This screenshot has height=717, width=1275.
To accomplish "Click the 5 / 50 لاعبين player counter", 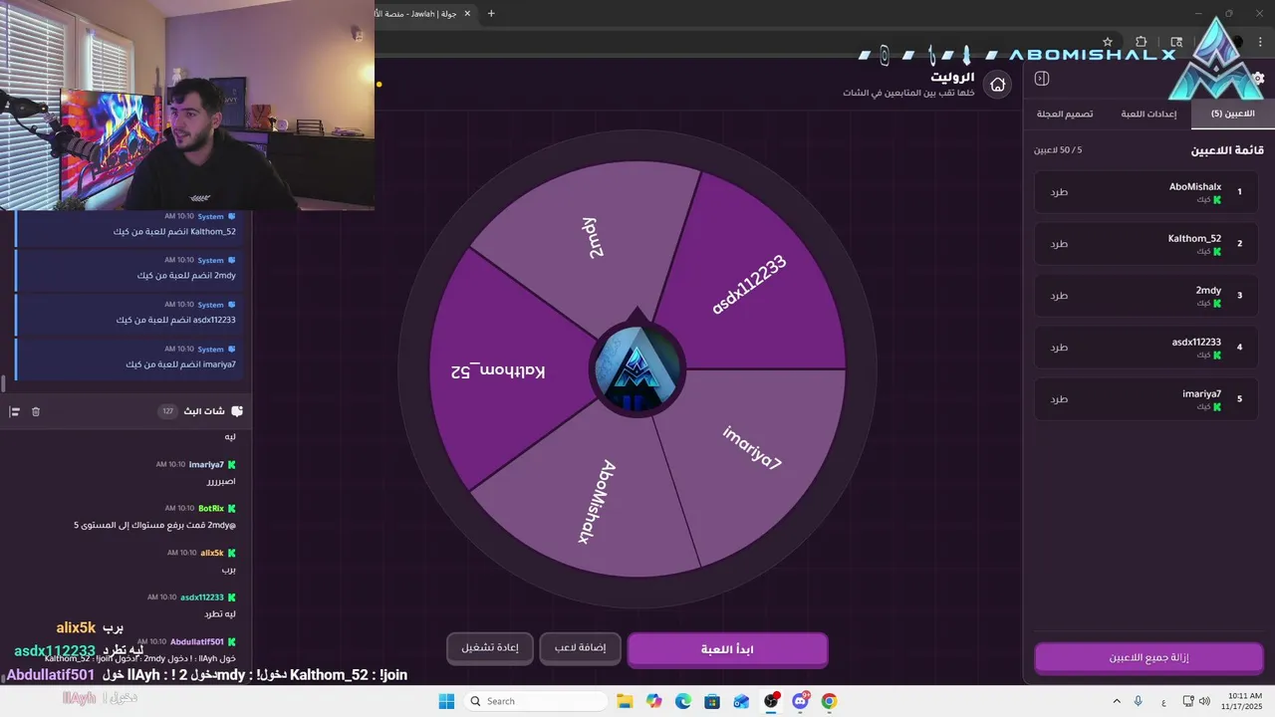I will [1058, 150].
